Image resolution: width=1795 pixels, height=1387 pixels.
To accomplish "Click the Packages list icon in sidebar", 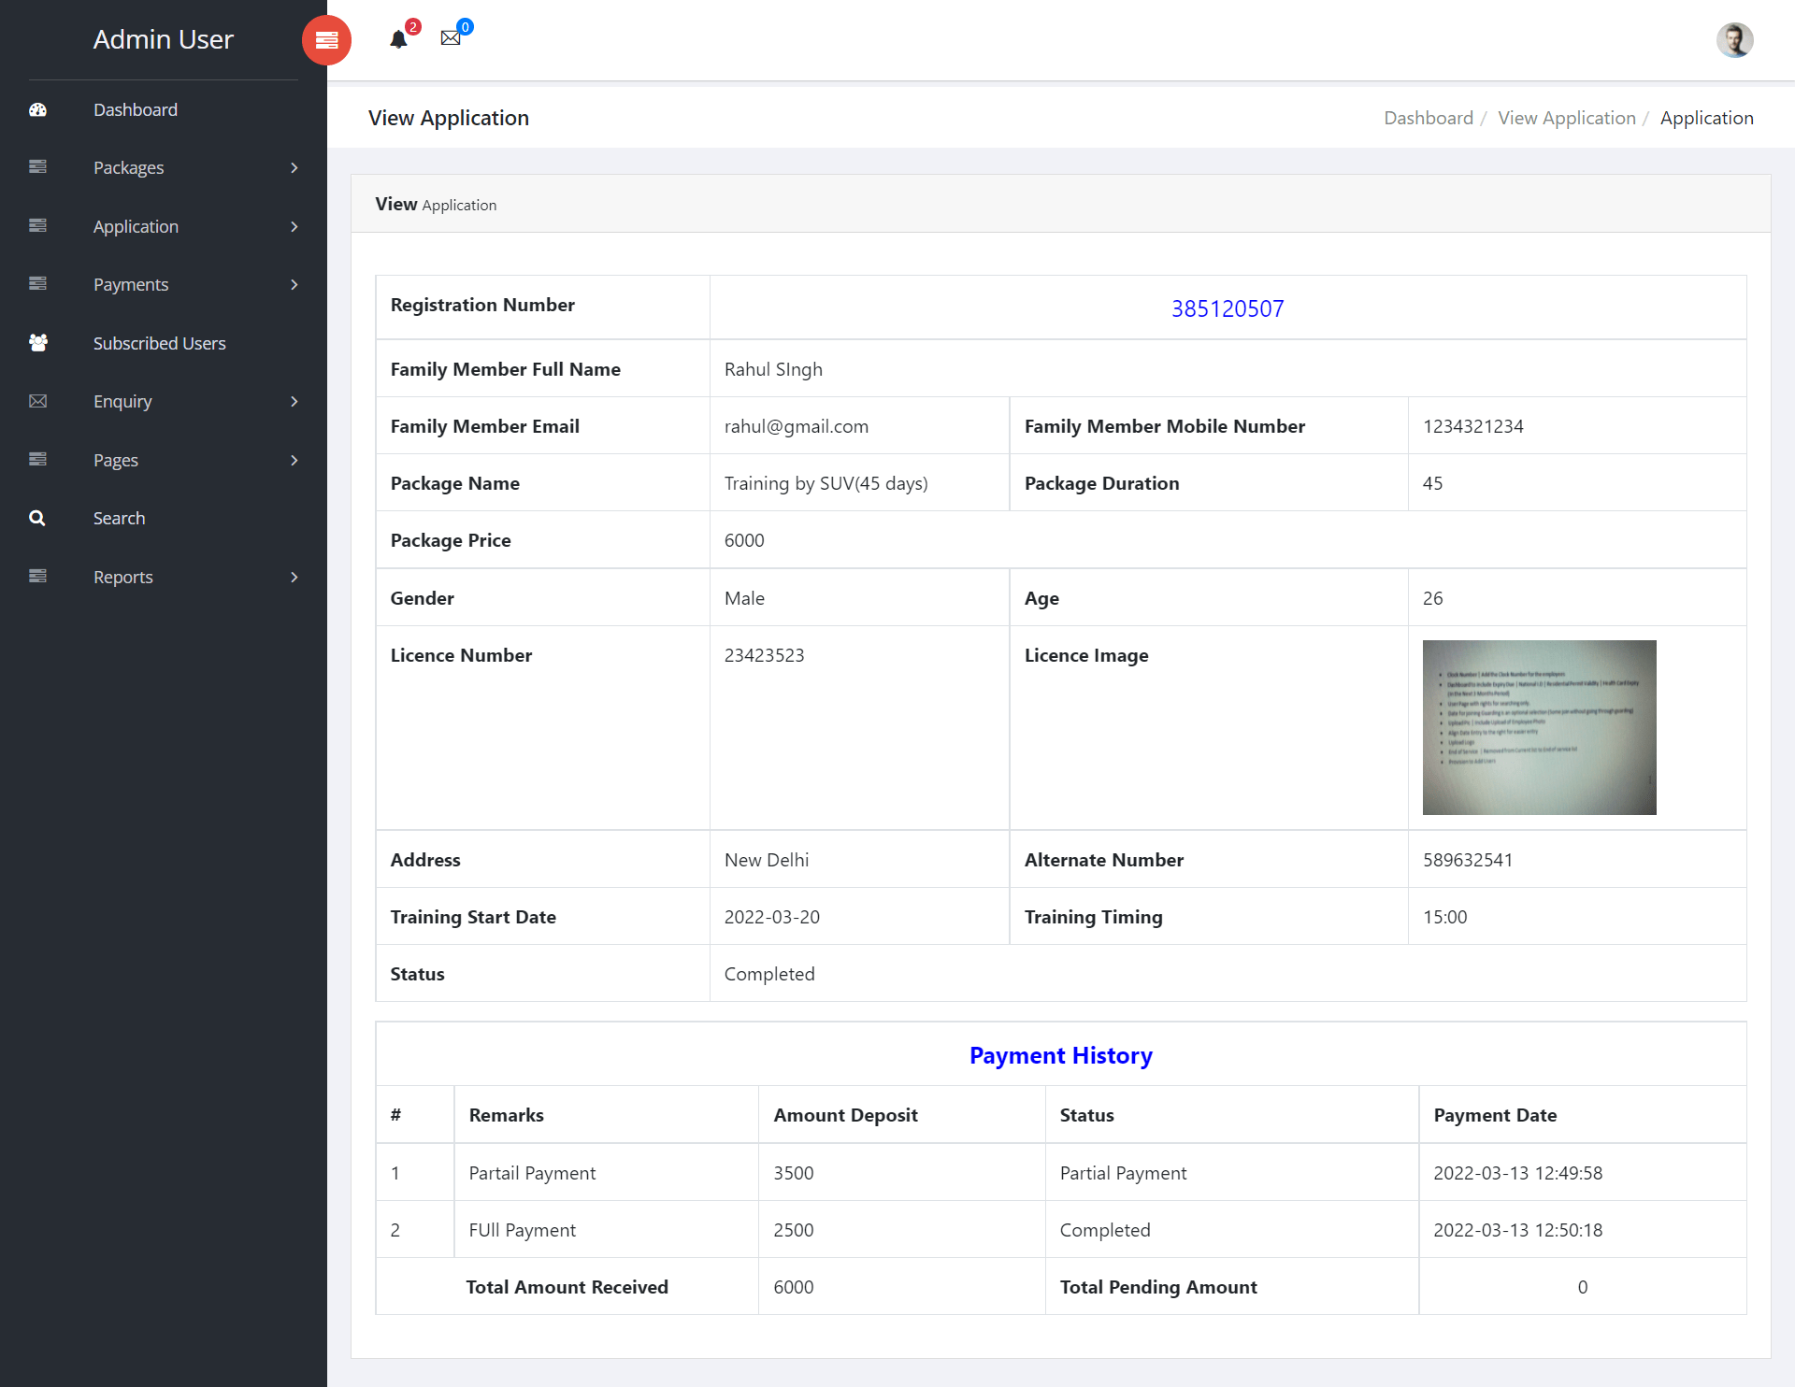I will click(x=37, y=167).
